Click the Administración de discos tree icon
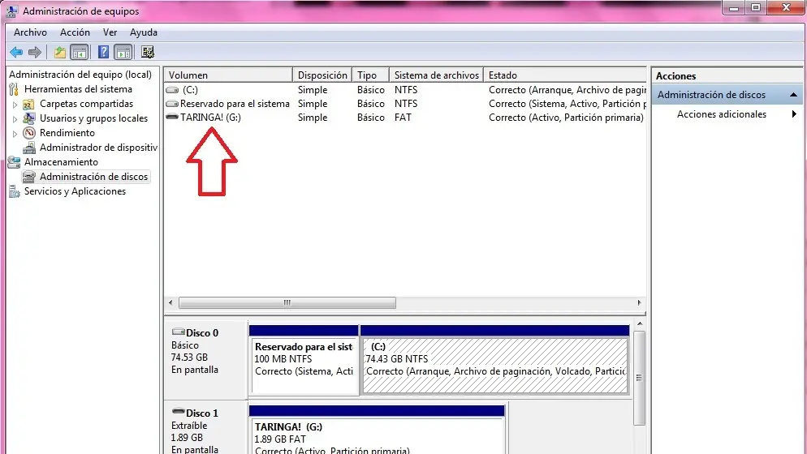This screenshot has width=807, height=454. (29, 177)
